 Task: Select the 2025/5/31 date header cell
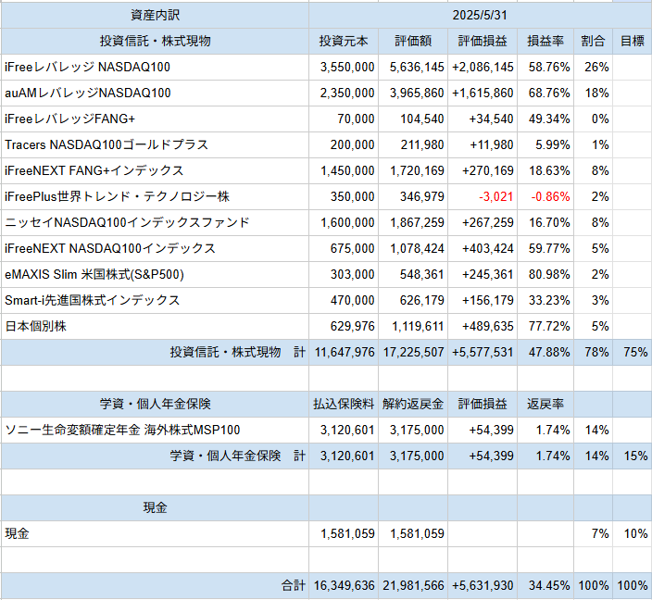point(481,16)
